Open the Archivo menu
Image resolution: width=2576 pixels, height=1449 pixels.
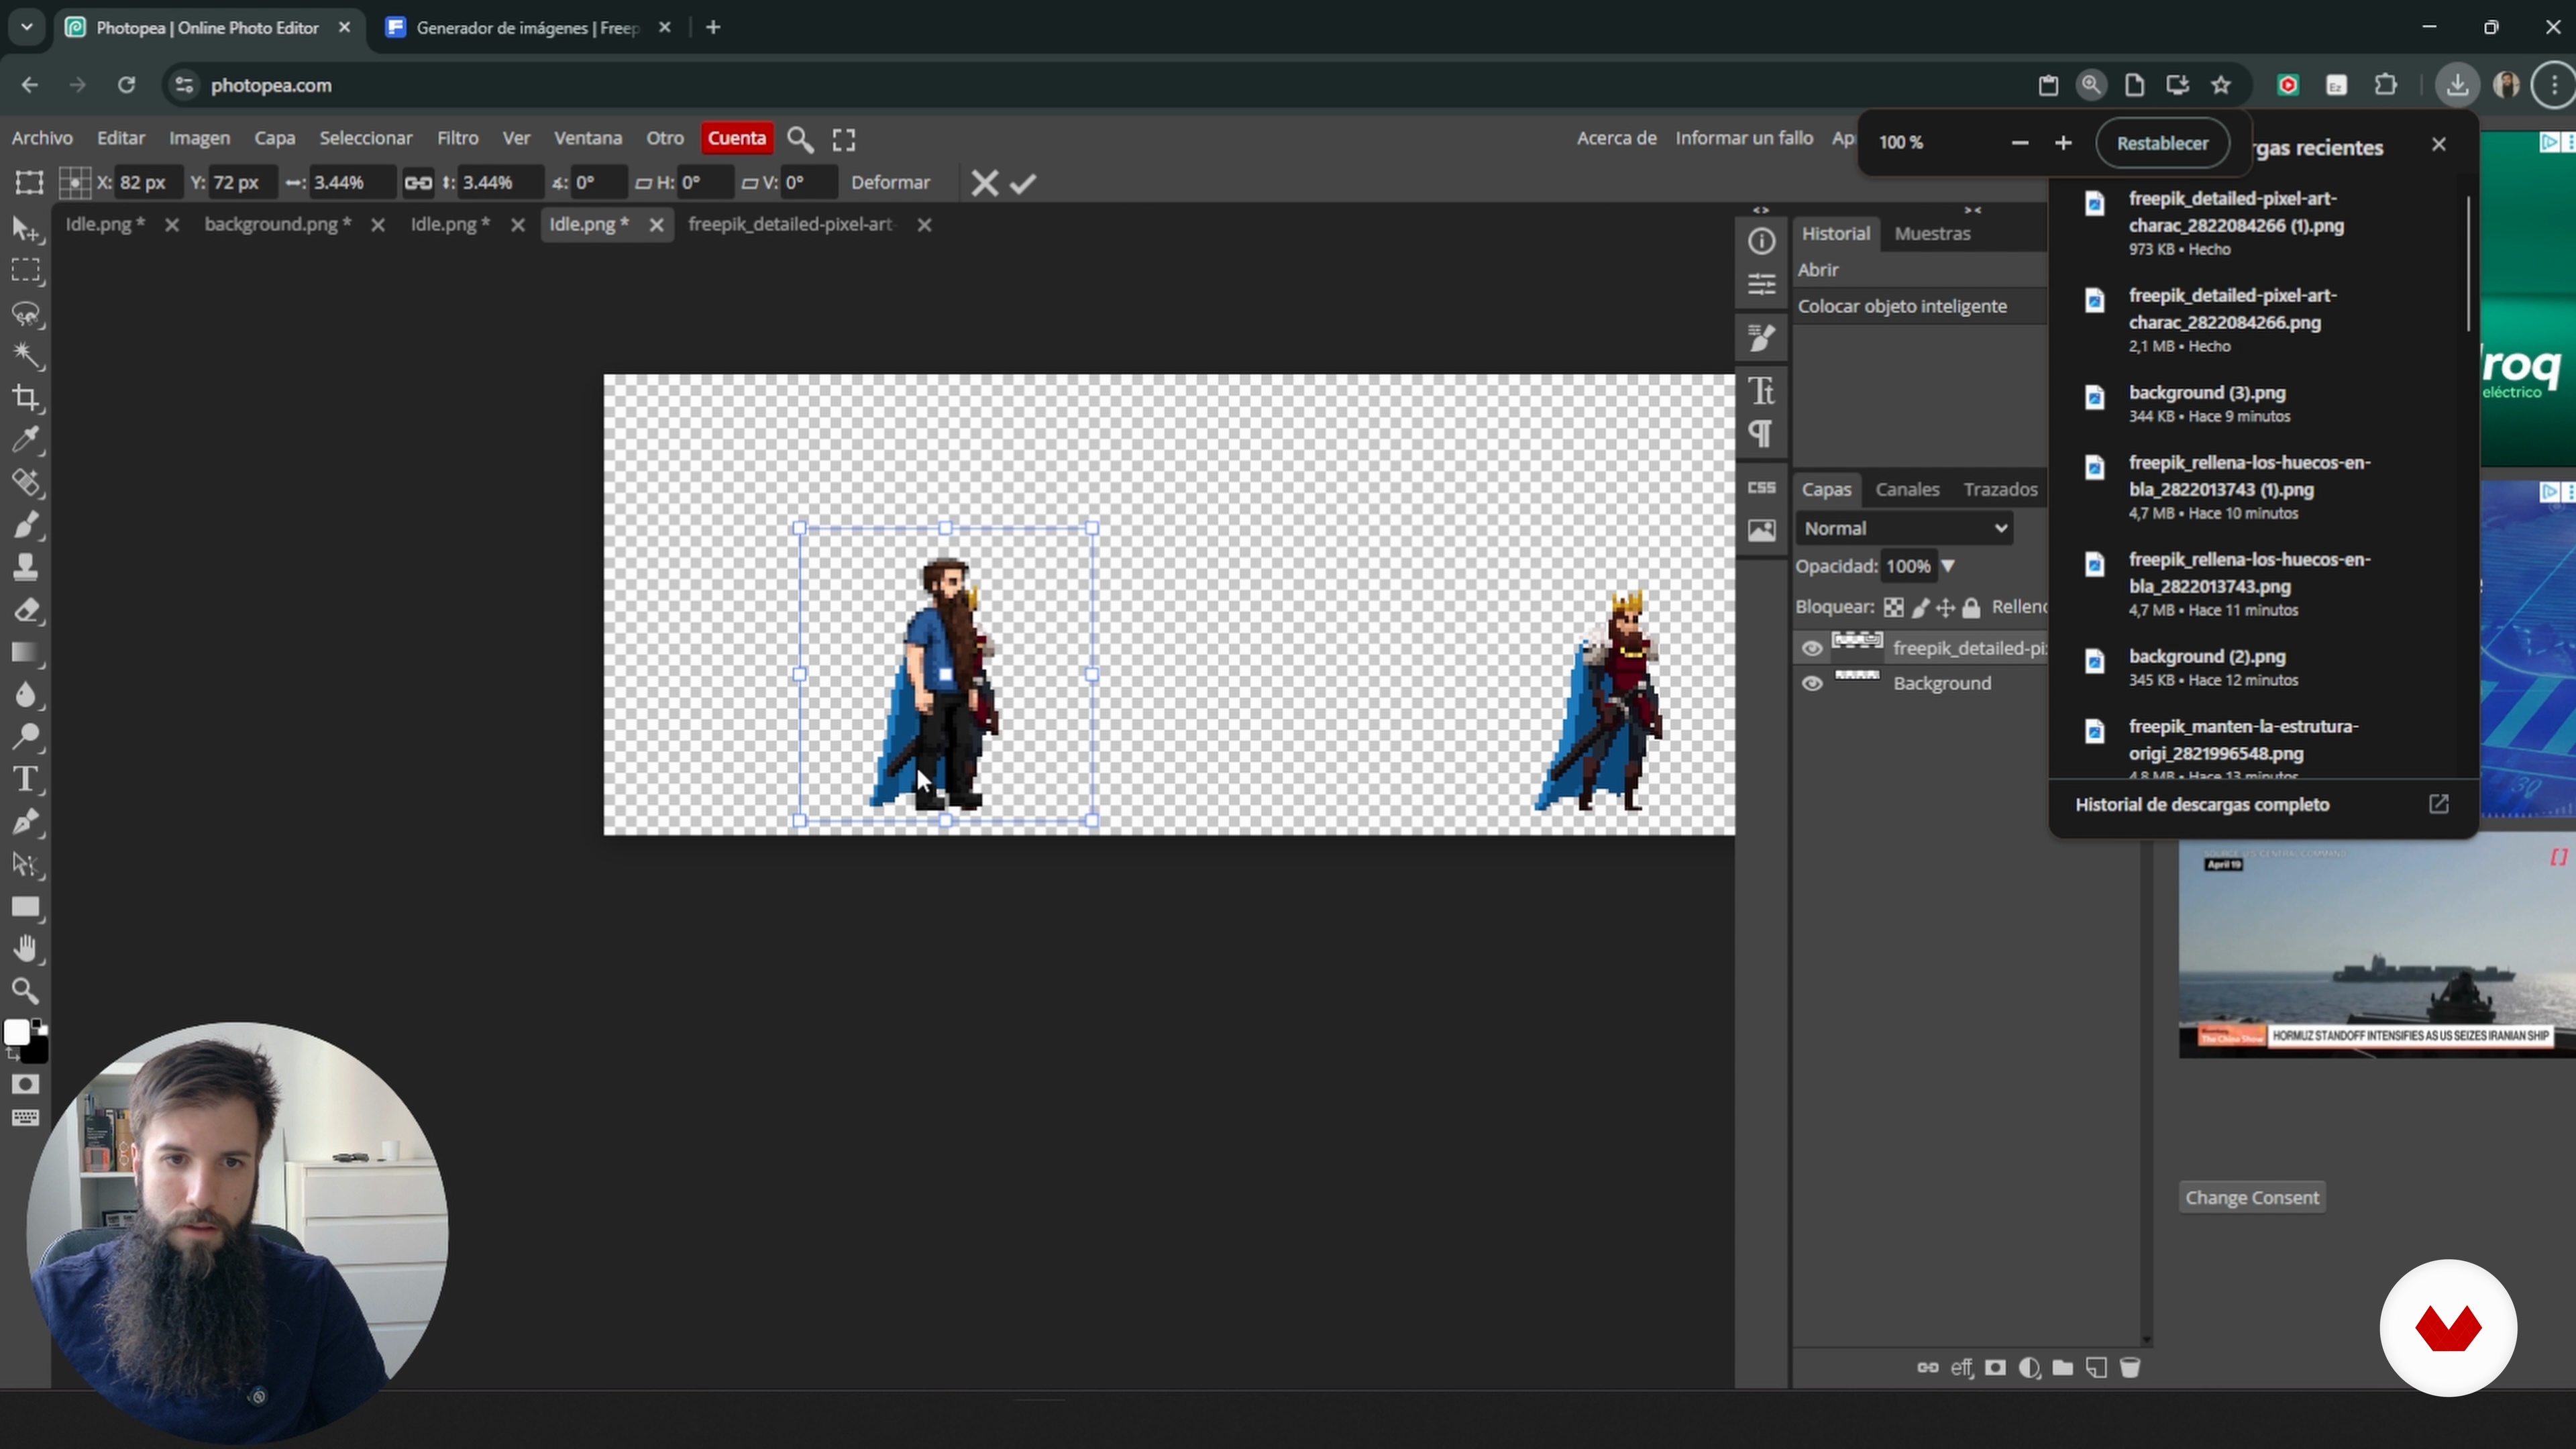(x=42, y=138)
